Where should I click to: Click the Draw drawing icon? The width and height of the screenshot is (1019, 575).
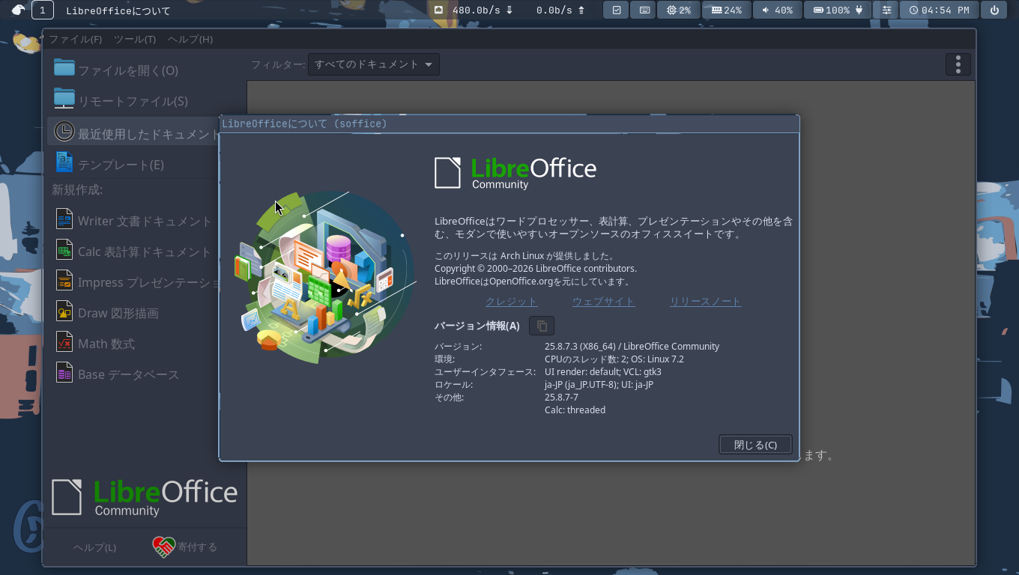(64, 311)
